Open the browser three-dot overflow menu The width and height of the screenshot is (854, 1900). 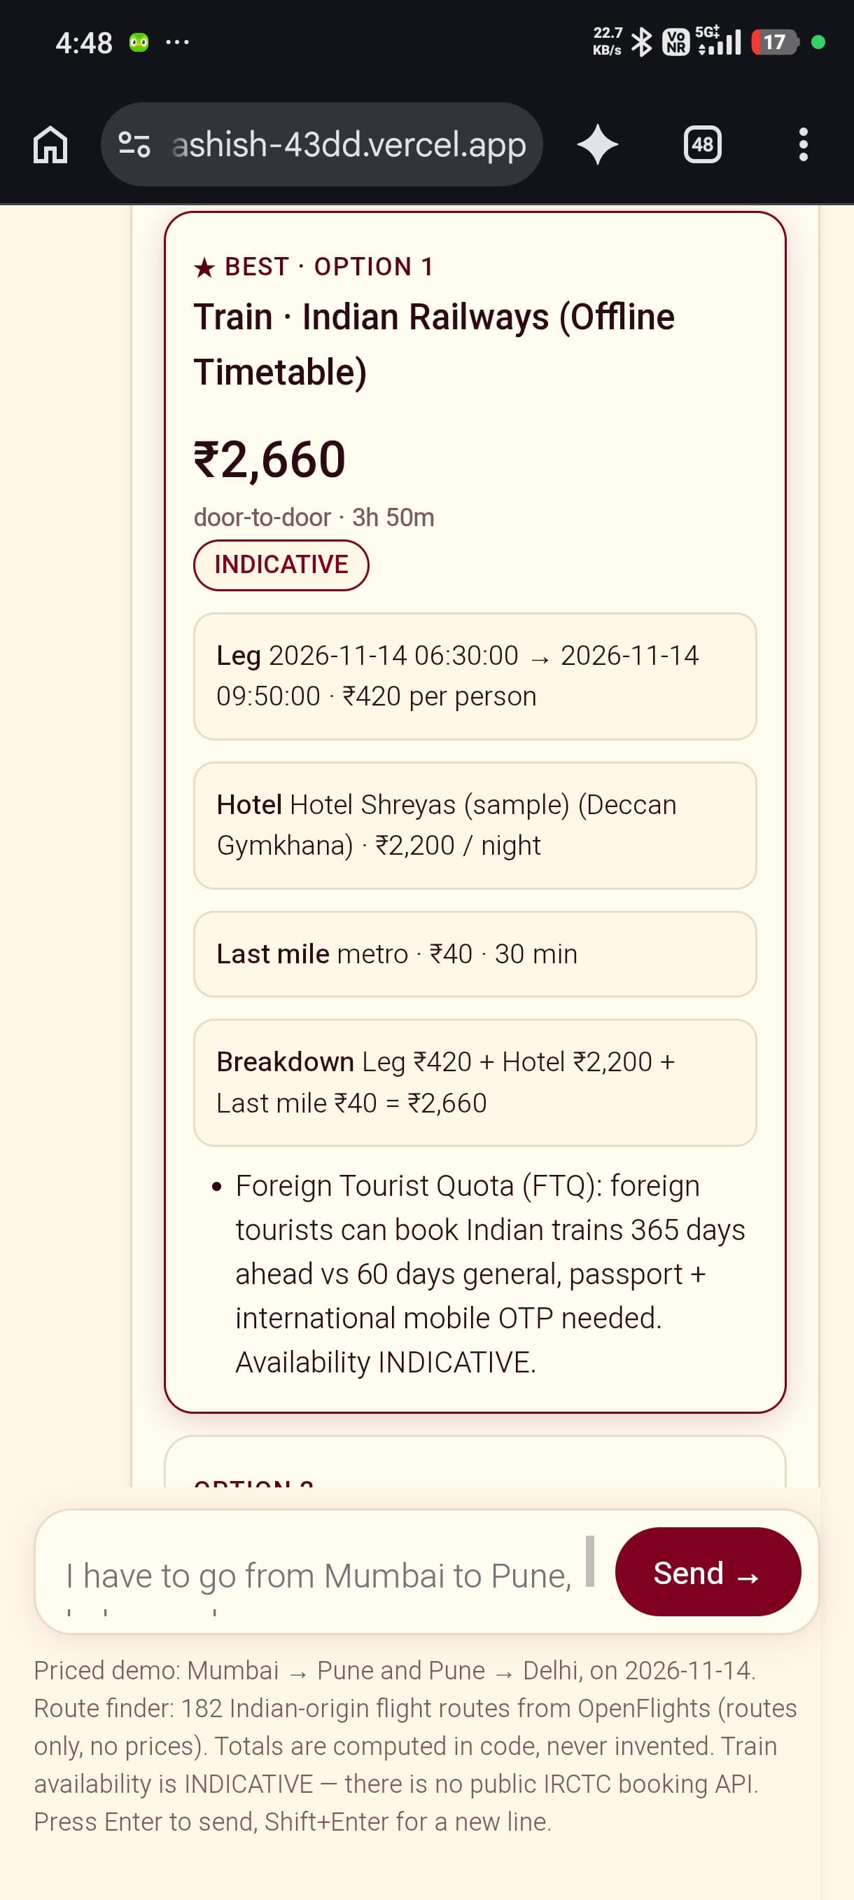[x=803, y=144]
